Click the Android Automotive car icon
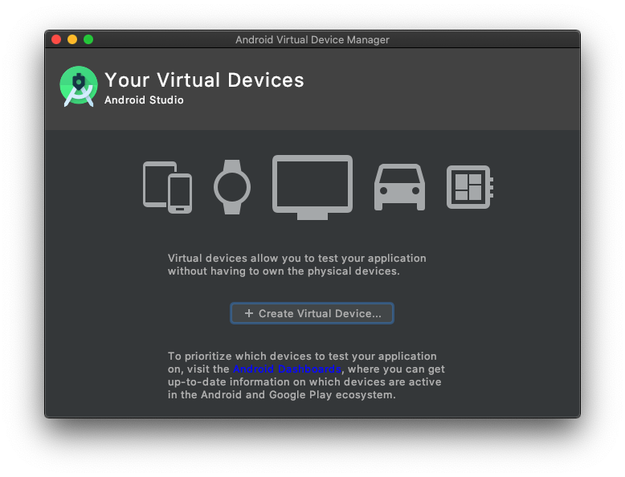This screenshot has width=625, height=477. click(x=399, y=187)
